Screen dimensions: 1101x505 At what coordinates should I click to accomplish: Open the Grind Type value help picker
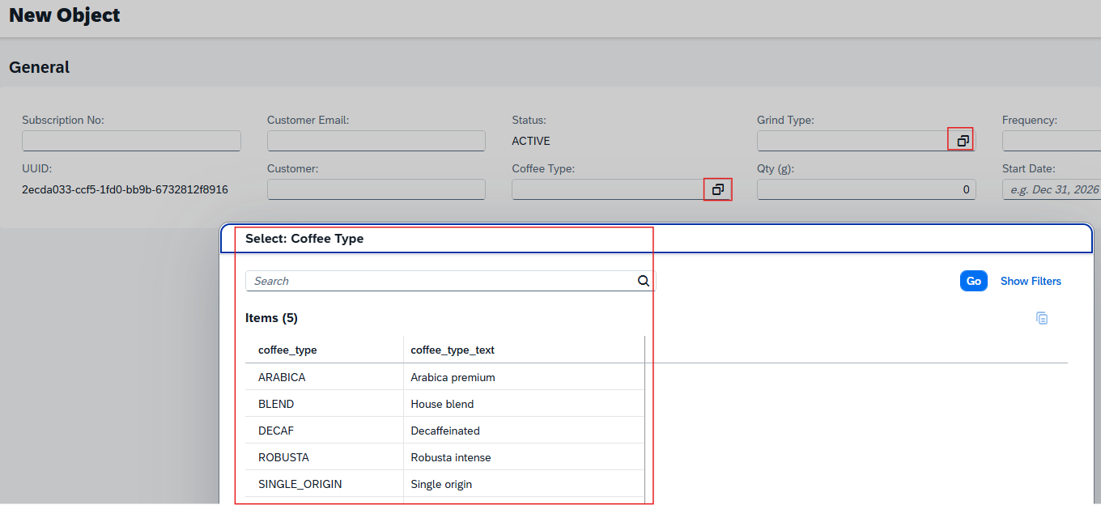(960, 139)
